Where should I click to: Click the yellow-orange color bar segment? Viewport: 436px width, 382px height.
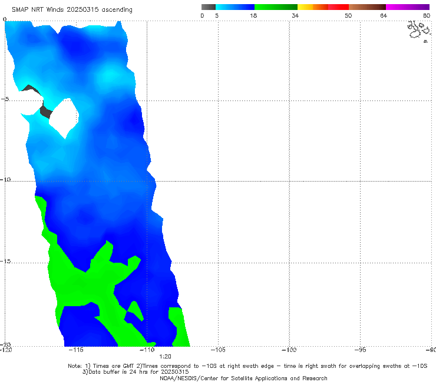313,7
